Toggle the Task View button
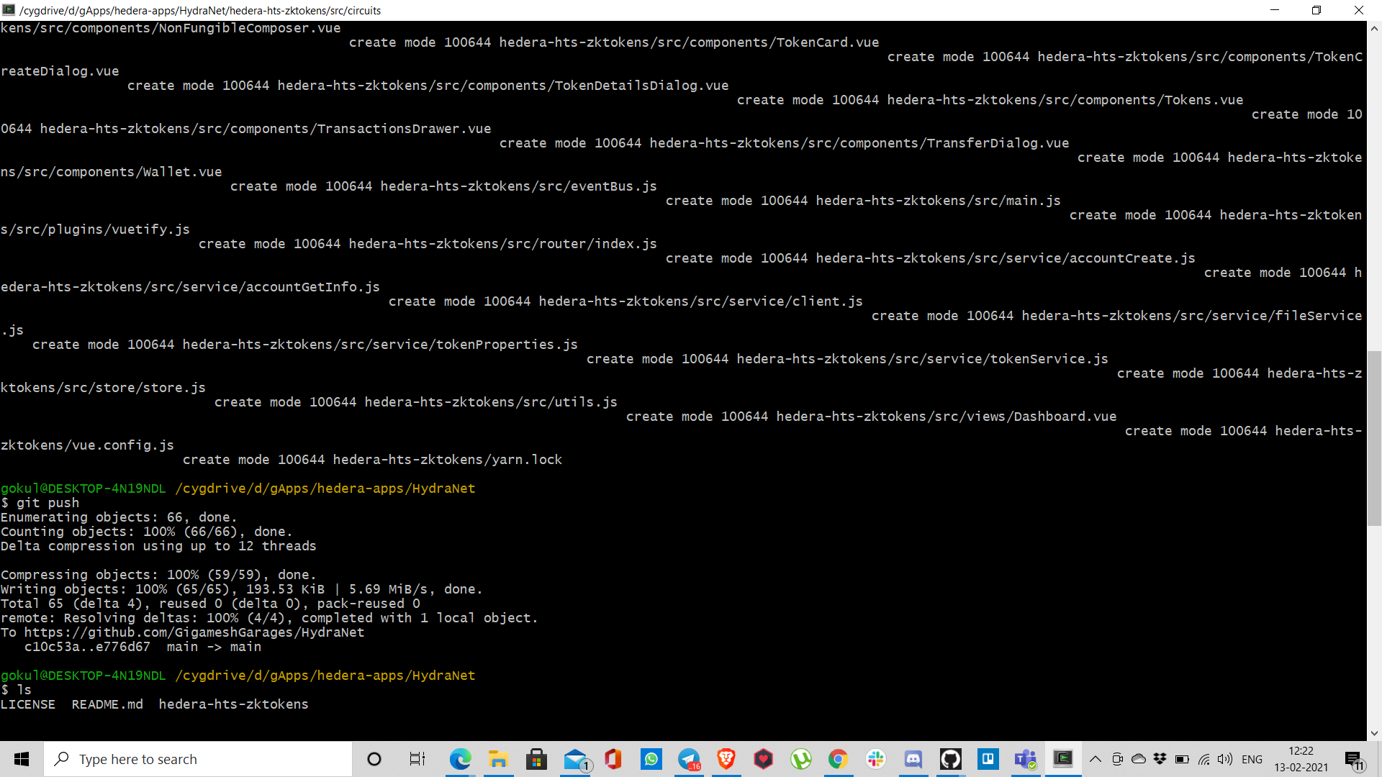 click(x=417, y=759)
